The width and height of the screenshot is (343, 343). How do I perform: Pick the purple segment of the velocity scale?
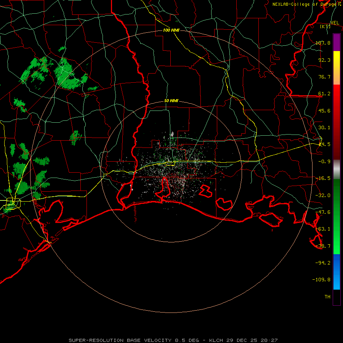pyautogui.click(x=337, y=42)
